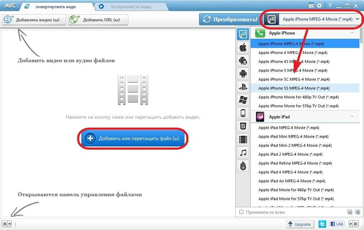Image resolution: width=364 pixels, height=230 pixels.
Task: Enable the 'Применить ко всем' checkbox
Action: pos(242,212)
